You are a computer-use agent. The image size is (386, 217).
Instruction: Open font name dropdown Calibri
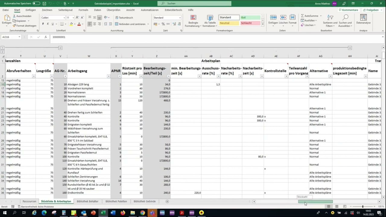click(x=64, y=17)
